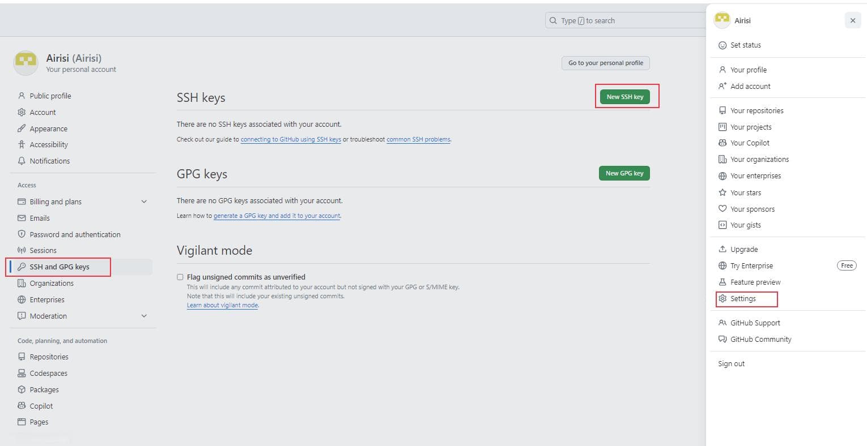Click the Copilot icon in left sidebar
The image size is (867, 446).
click(x=22, y=406)
